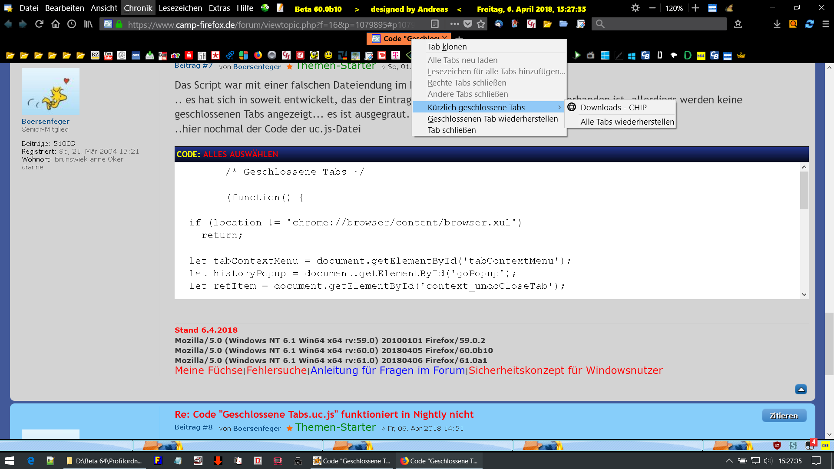Expand the Kürzlich geschlossene Tabs submenu arrow

click(x=559, y=107)
